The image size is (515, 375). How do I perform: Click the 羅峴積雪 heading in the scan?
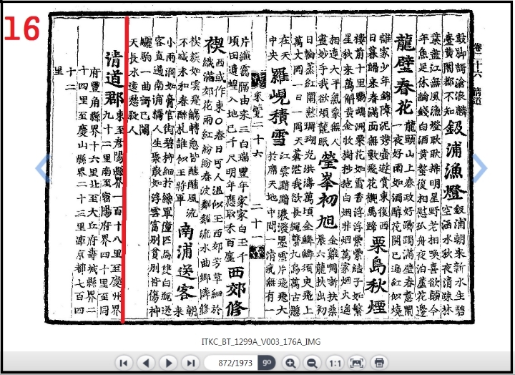[x=278, y=107]
